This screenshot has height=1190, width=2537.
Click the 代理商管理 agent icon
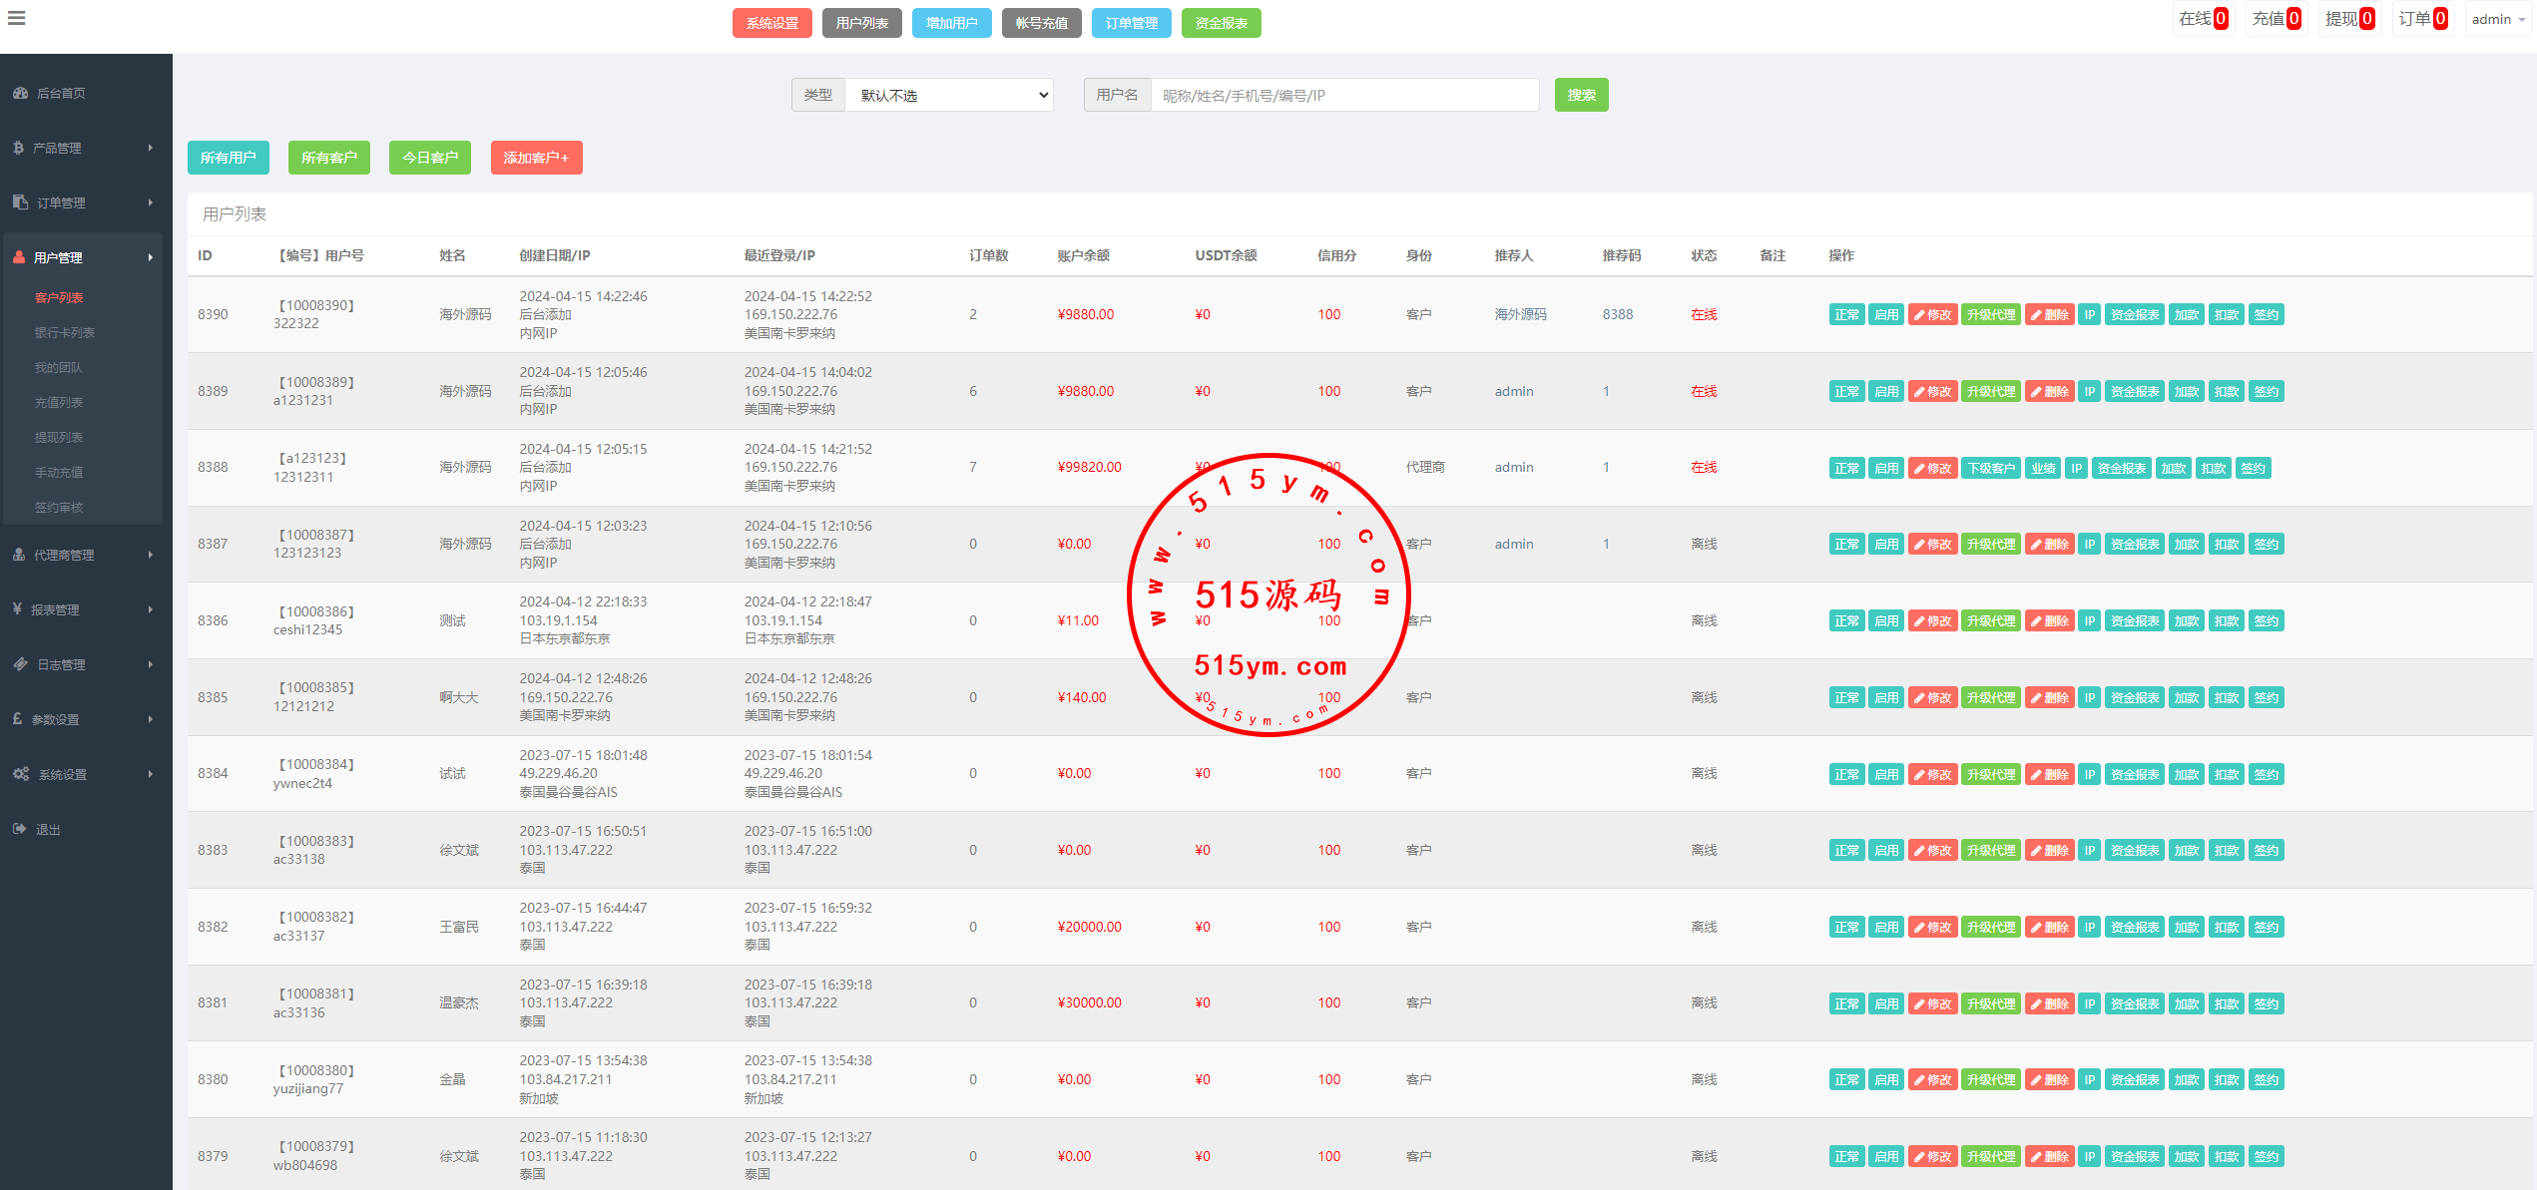19,555
